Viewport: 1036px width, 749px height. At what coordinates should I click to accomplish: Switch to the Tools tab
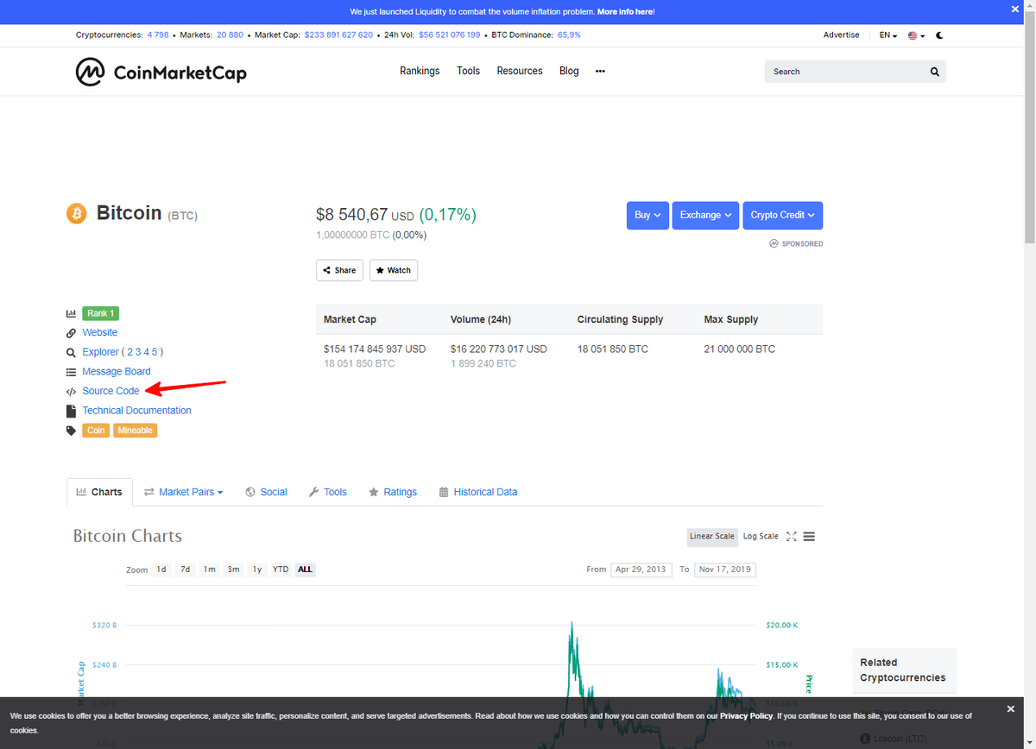coord(327,492)
